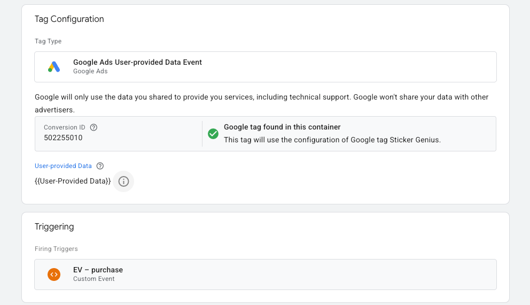The width and height of the screenshot is (530, 305).
Task: Click the Firing Triggers label
Action: tap(56, 249)
